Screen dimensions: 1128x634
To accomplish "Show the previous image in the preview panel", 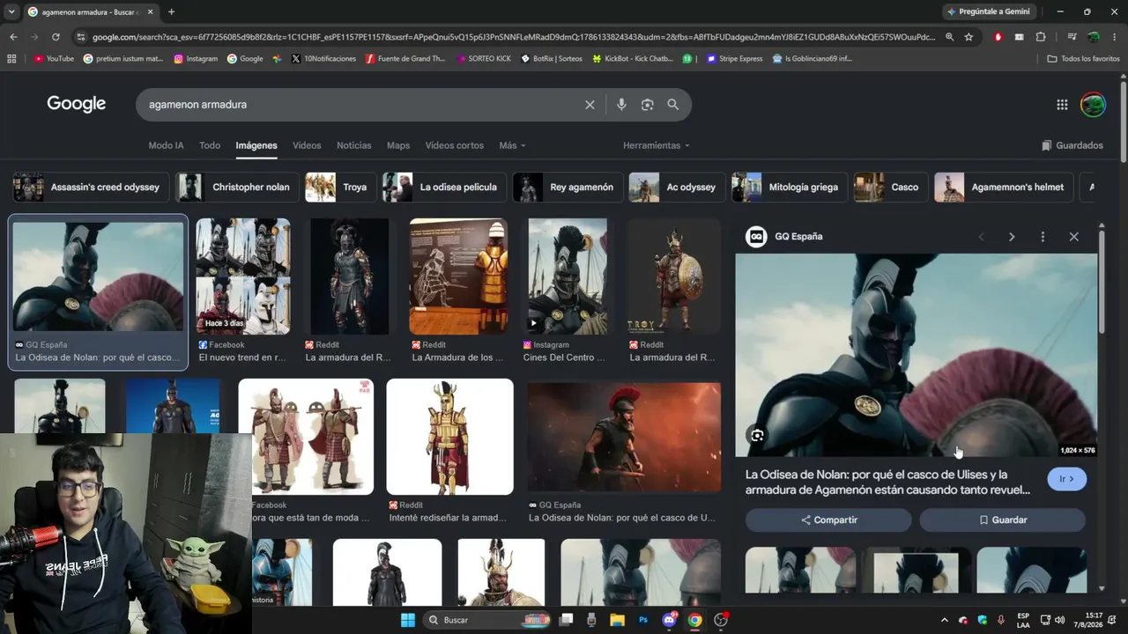I will click(981, 237).
